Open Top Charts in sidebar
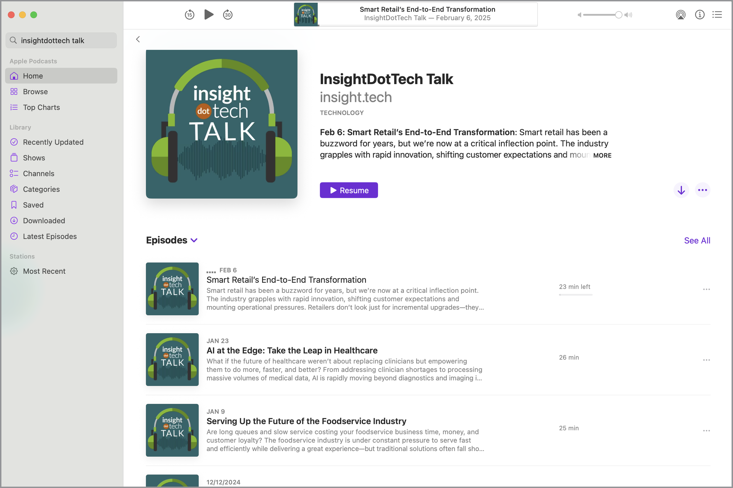The width and height of the screenshot is (733, 488). 41,107
